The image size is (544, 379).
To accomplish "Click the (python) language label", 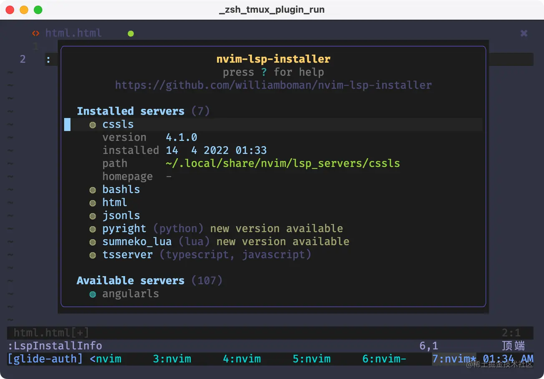I will pos(178,228).
